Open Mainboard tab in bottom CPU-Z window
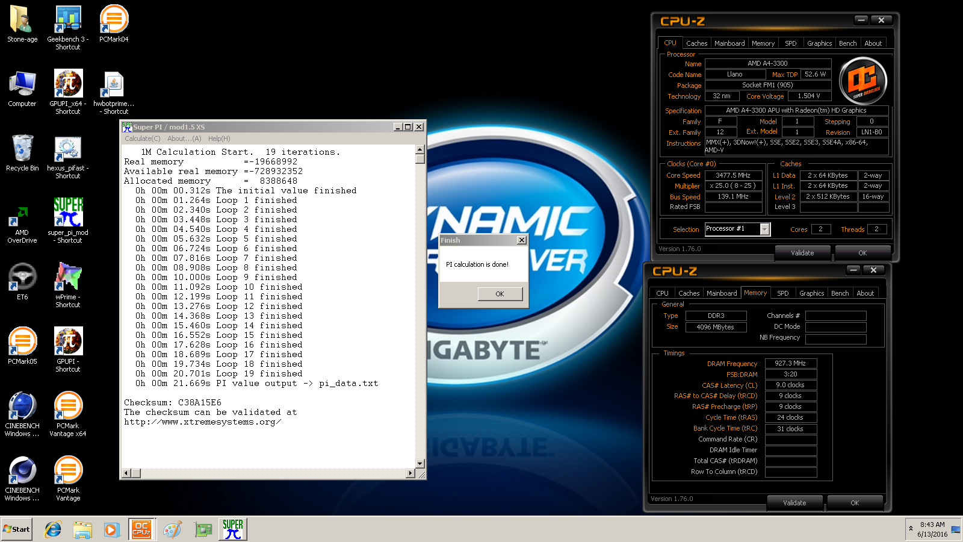Viewport: 963px width, 542px height. tap(722, 293)
